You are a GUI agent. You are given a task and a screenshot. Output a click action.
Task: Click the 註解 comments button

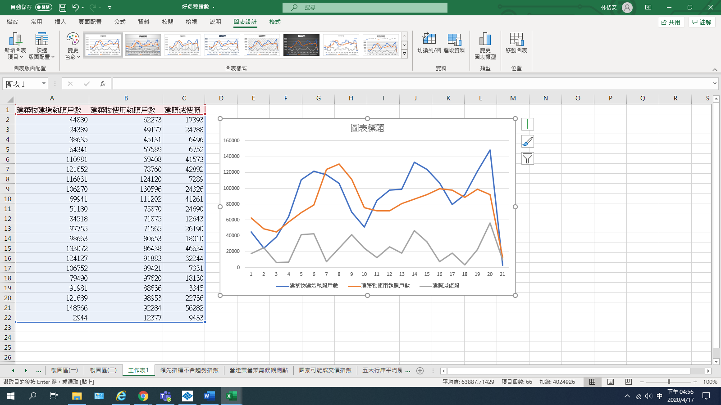702,22
